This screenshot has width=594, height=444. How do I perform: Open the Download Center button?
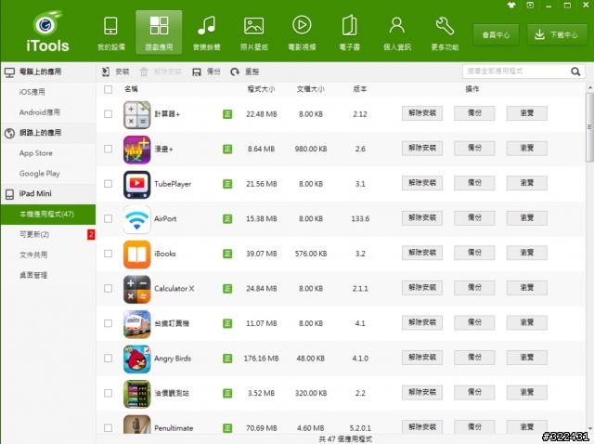[557, 35]
